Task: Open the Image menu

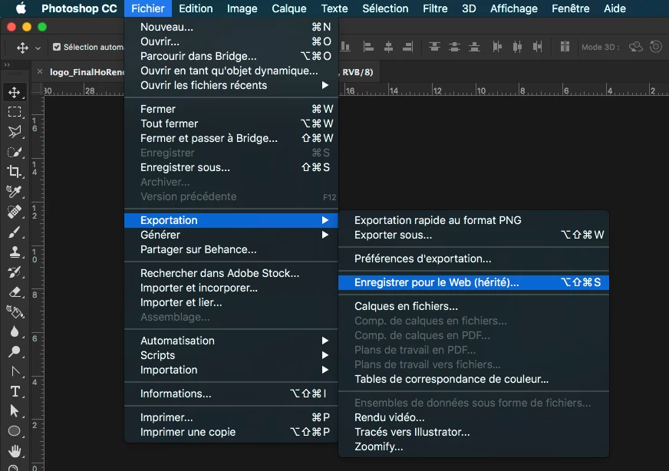Action: point(242,8)
